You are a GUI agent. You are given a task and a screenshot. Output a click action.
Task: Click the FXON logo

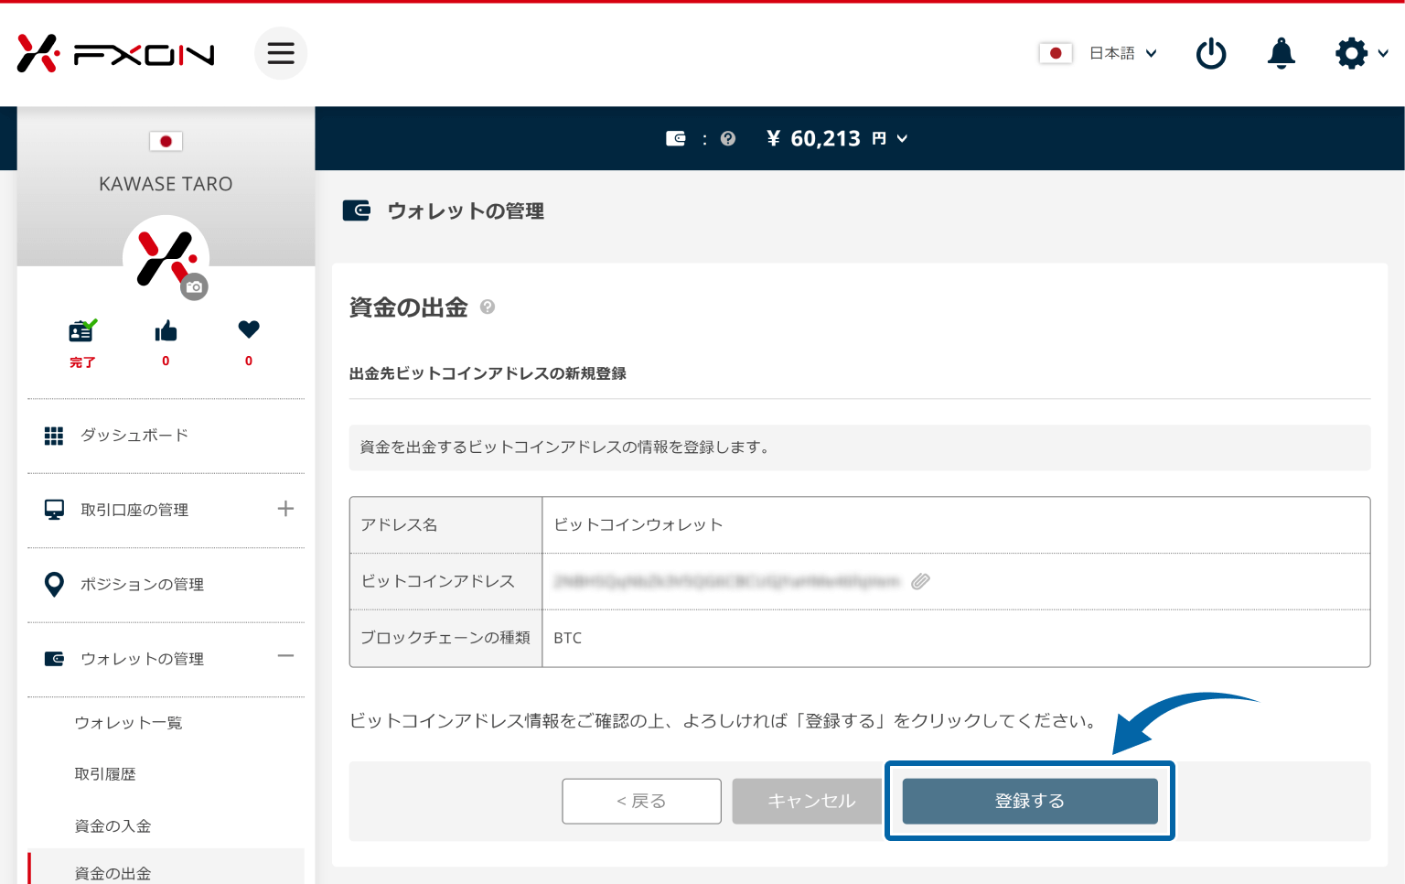click(x=115, y=53)
